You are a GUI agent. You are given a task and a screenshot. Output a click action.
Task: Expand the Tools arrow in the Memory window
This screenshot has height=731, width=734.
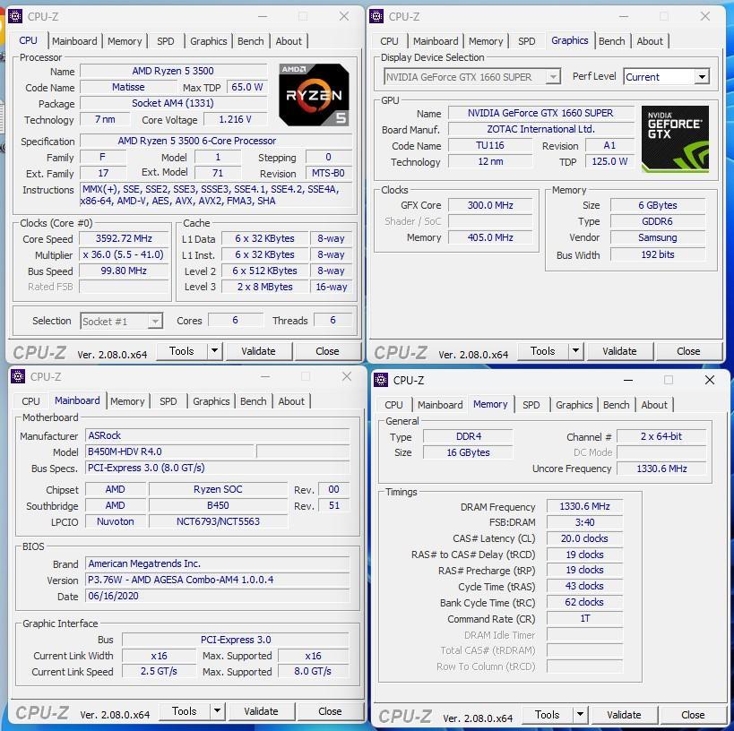580,714
